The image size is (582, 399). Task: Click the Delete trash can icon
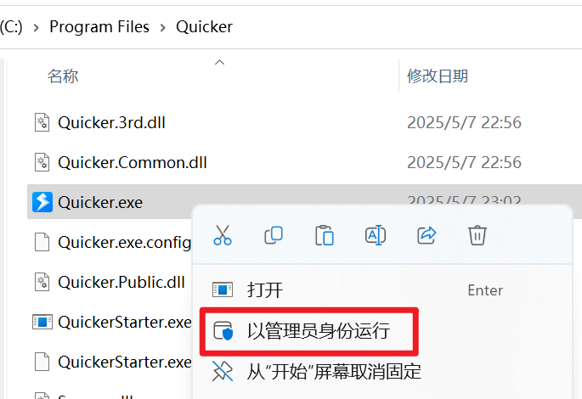[x=477, y=235]
